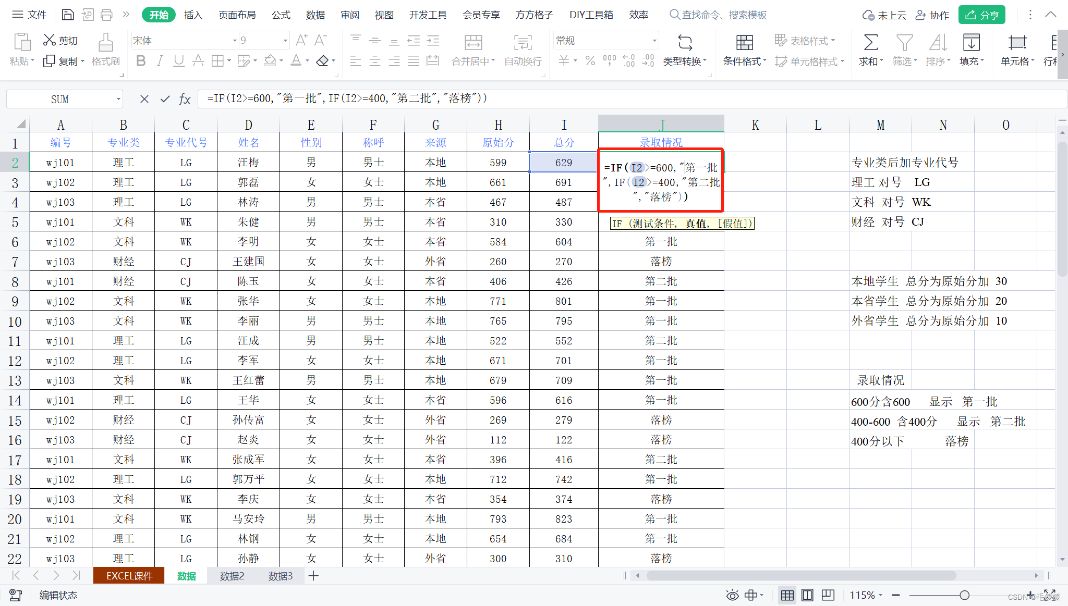The height and width of the screenshot is (606, 1068).
Task: Toggle underline formatting button
Action: click(x=179, y=61)
